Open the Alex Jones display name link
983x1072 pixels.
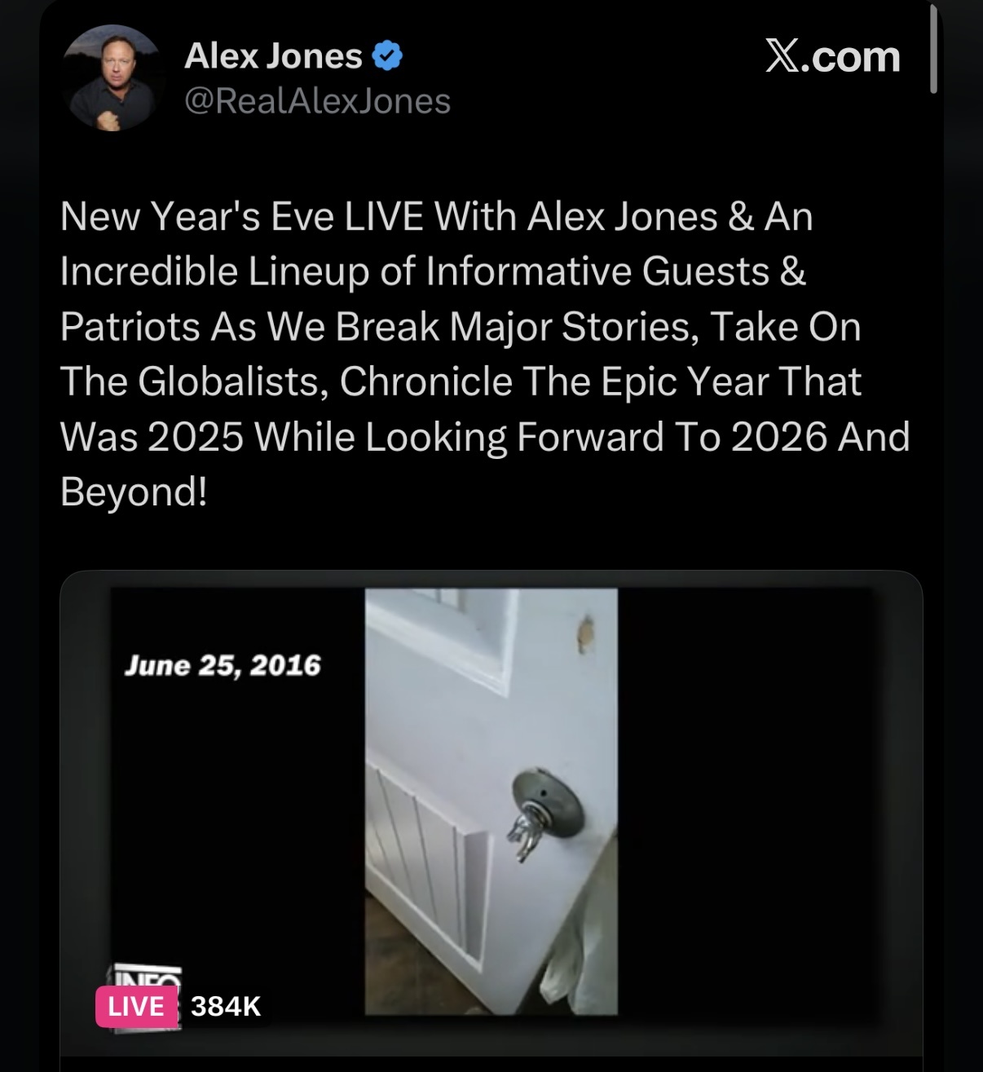pyautogui.click(x=273, y=56)
